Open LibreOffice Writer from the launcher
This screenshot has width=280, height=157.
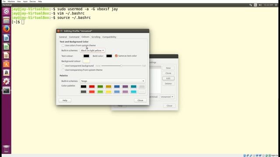click(6, 38)
